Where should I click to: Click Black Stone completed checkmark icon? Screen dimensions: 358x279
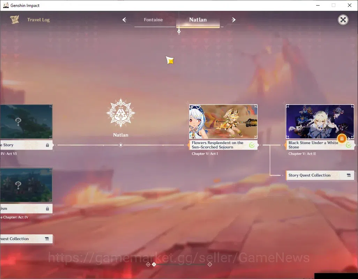349,145
